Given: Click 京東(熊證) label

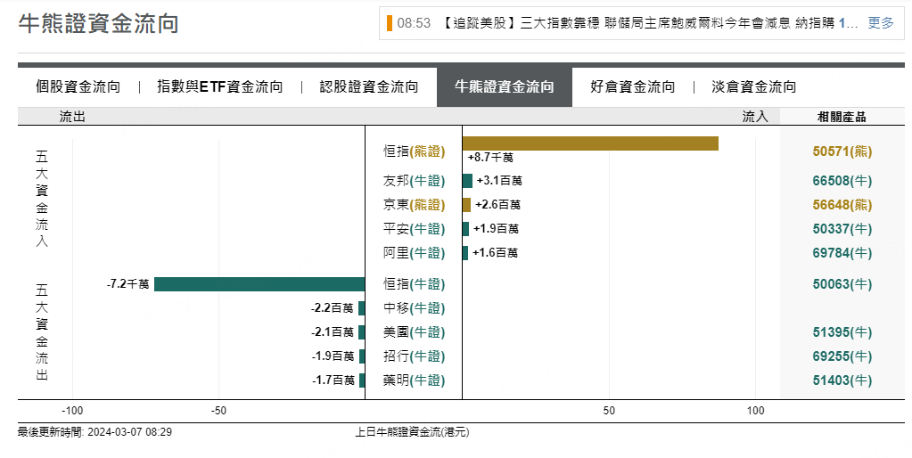Looking at the screenshot, I should (x=415, y=205).
